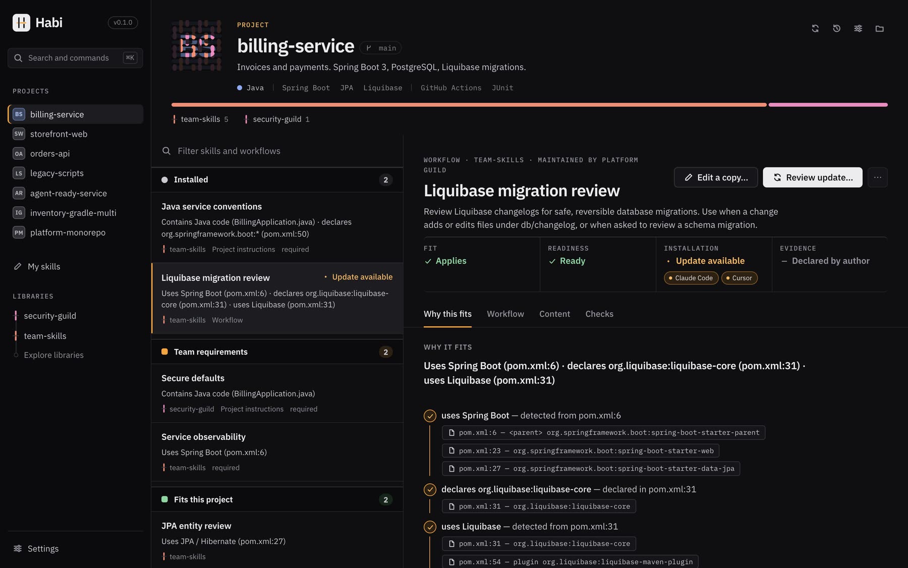Click the billing-service BS project thumbnail
This screenshot has height=568, width=908.
[x=196, y=45]
